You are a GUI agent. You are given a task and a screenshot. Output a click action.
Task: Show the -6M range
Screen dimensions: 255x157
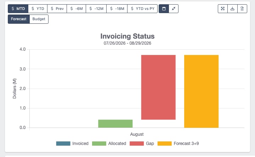(x=76, y=9)
